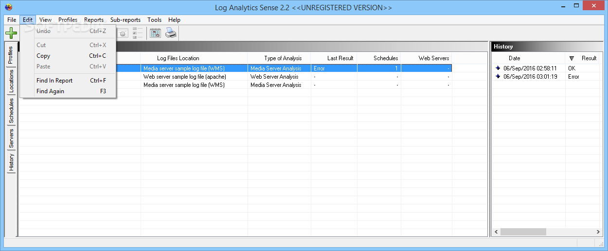Click the Schedules value 1 in selected row
Viewport: 608px width, 251px height.
[379, 68]
